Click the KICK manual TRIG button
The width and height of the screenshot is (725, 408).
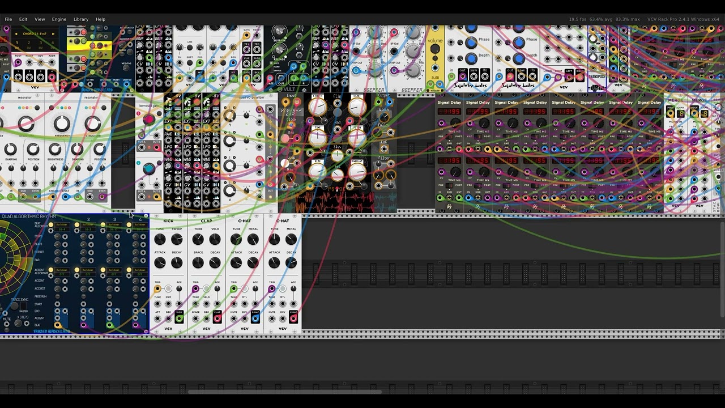pyautogui.click(x=168, y=289)
